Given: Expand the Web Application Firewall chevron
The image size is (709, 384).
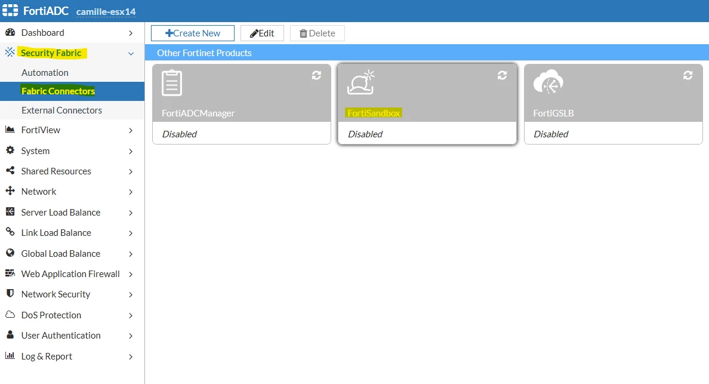Looking at the screenshot, I should (131, 274).
